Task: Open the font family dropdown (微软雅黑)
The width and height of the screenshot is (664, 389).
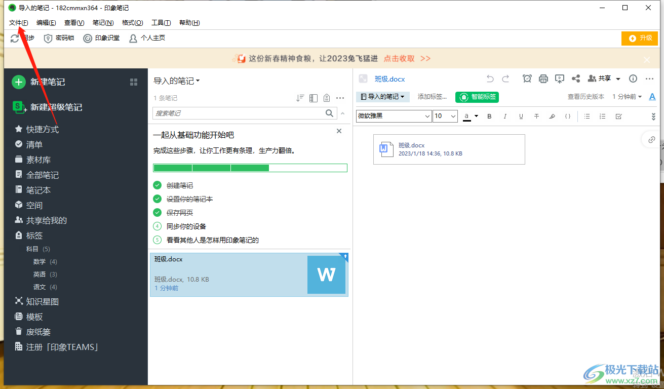Action: coord(394,116)
